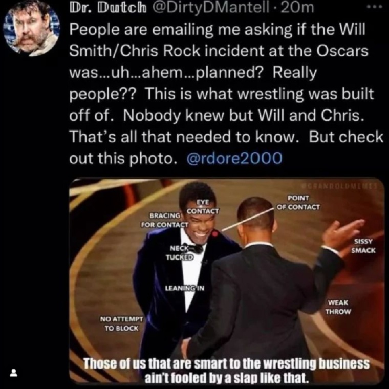Click the LEANING IN label in the meme
The image size is (389, 389).
point(185,288)
